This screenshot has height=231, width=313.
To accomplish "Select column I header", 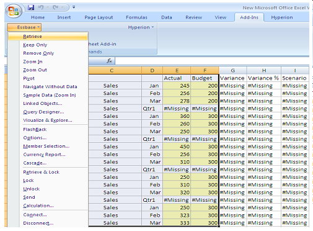I will point(295,71).
